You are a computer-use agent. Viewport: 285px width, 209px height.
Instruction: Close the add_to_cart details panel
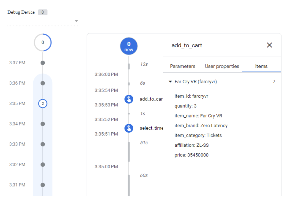(x=269, y=45)
